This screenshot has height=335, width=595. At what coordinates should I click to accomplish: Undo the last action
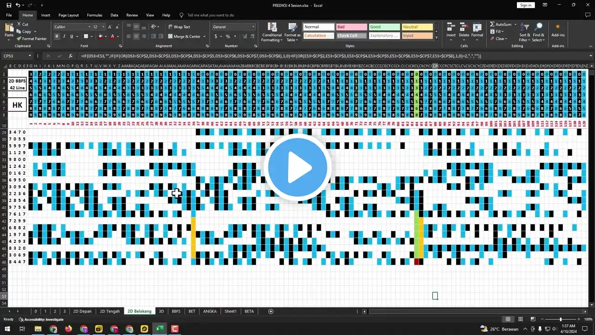18,5
